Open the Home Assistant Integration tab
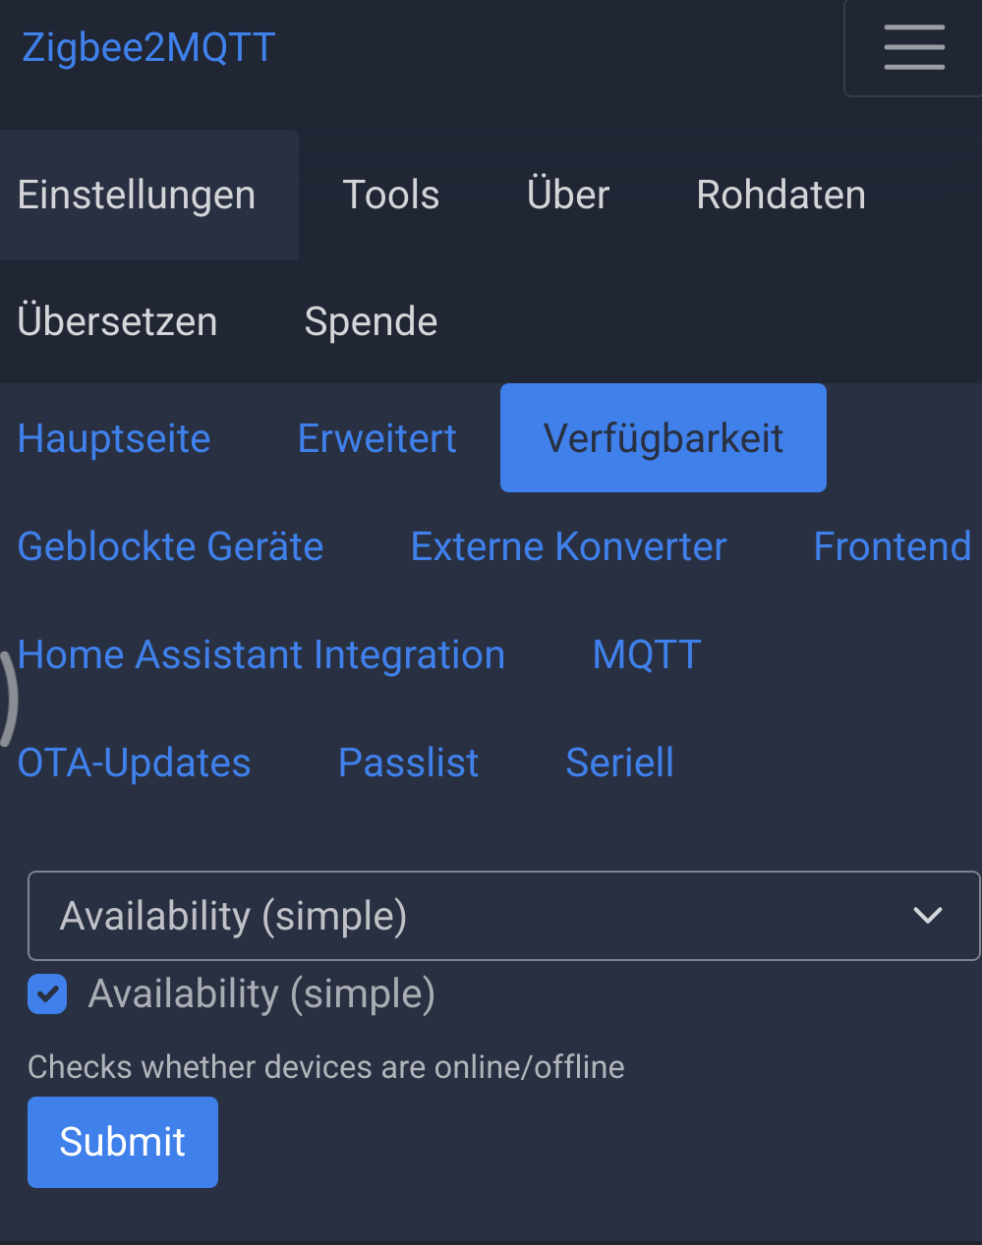 [260, 654]
